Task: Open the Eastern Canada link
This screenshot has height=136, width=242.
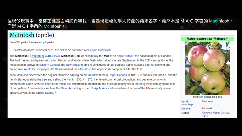Action: click(50, 65)
